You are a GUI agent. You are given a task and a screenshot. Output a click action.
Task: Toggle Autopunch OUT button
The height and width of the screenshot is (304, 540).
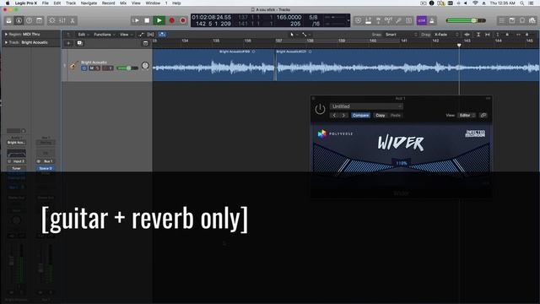click(388, 20)
